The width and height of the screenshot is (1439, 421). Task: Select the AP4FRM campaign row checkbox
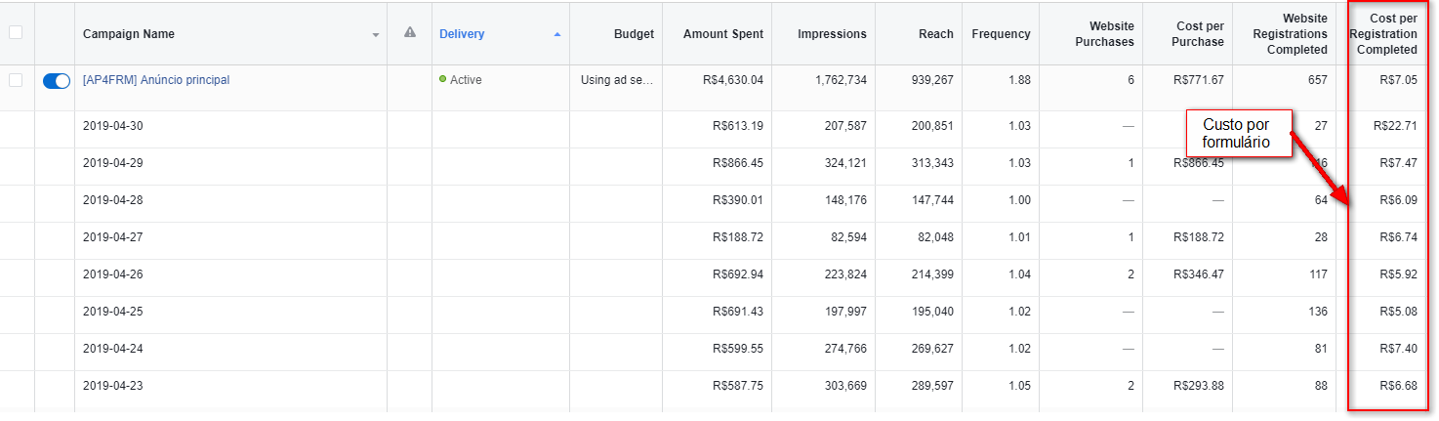(15, 80)
